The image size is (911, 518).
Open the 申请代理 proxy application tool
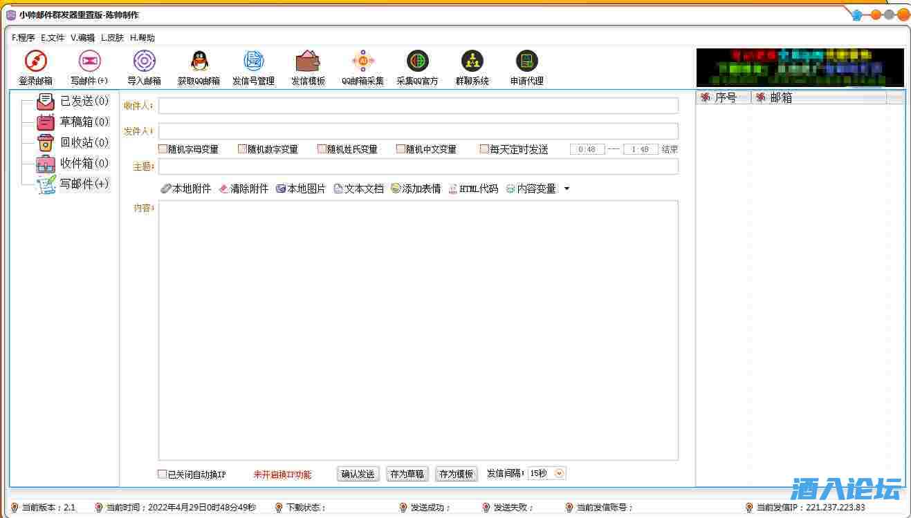(526, 66)
